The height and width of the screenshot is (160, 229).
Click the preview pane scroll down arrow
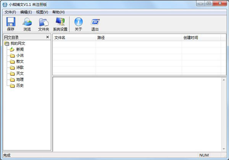click(224, 149)
